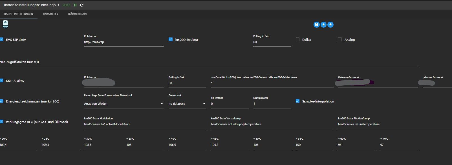Select the Haupteinstellungen tab
The image size is (452, 165).
coord(18,14)
